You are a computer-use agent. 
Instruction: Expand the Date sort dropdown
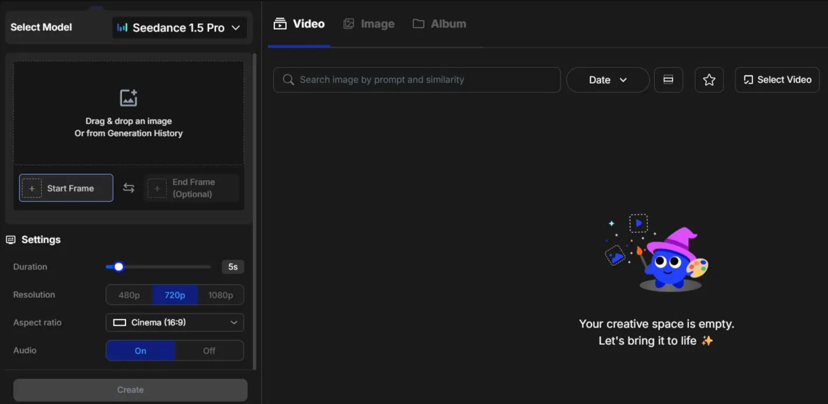607,80
